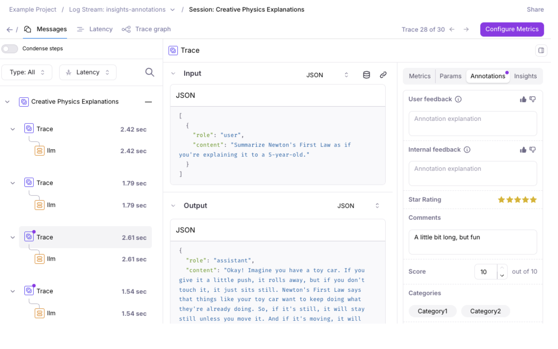The height and width of the screenshot is (349, 558).
Task: Select the Category1 tag
Action: coord(433,311)
